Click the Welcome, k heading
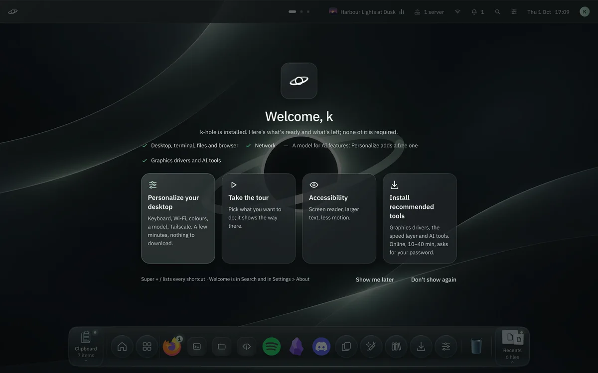The width and height of the screenshot is (598, 373). (x=299, y=116)
